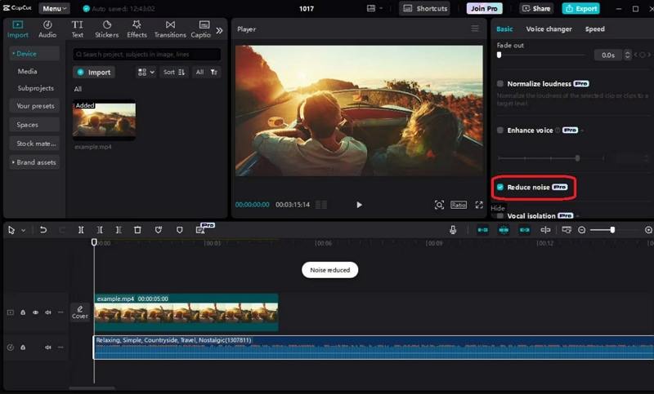Screen dimensions: 654x394
Task: Expand the media grid view dropdown
Action: click(x=146, y=72)
